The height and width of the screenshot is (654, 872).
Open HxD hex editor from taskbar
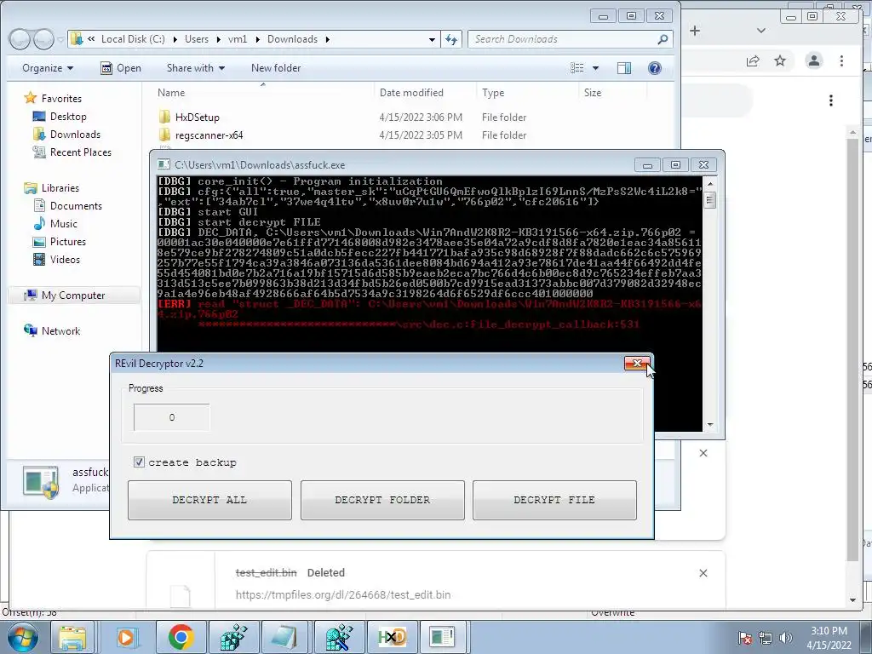pyautogui.click(x=392, y=637)
